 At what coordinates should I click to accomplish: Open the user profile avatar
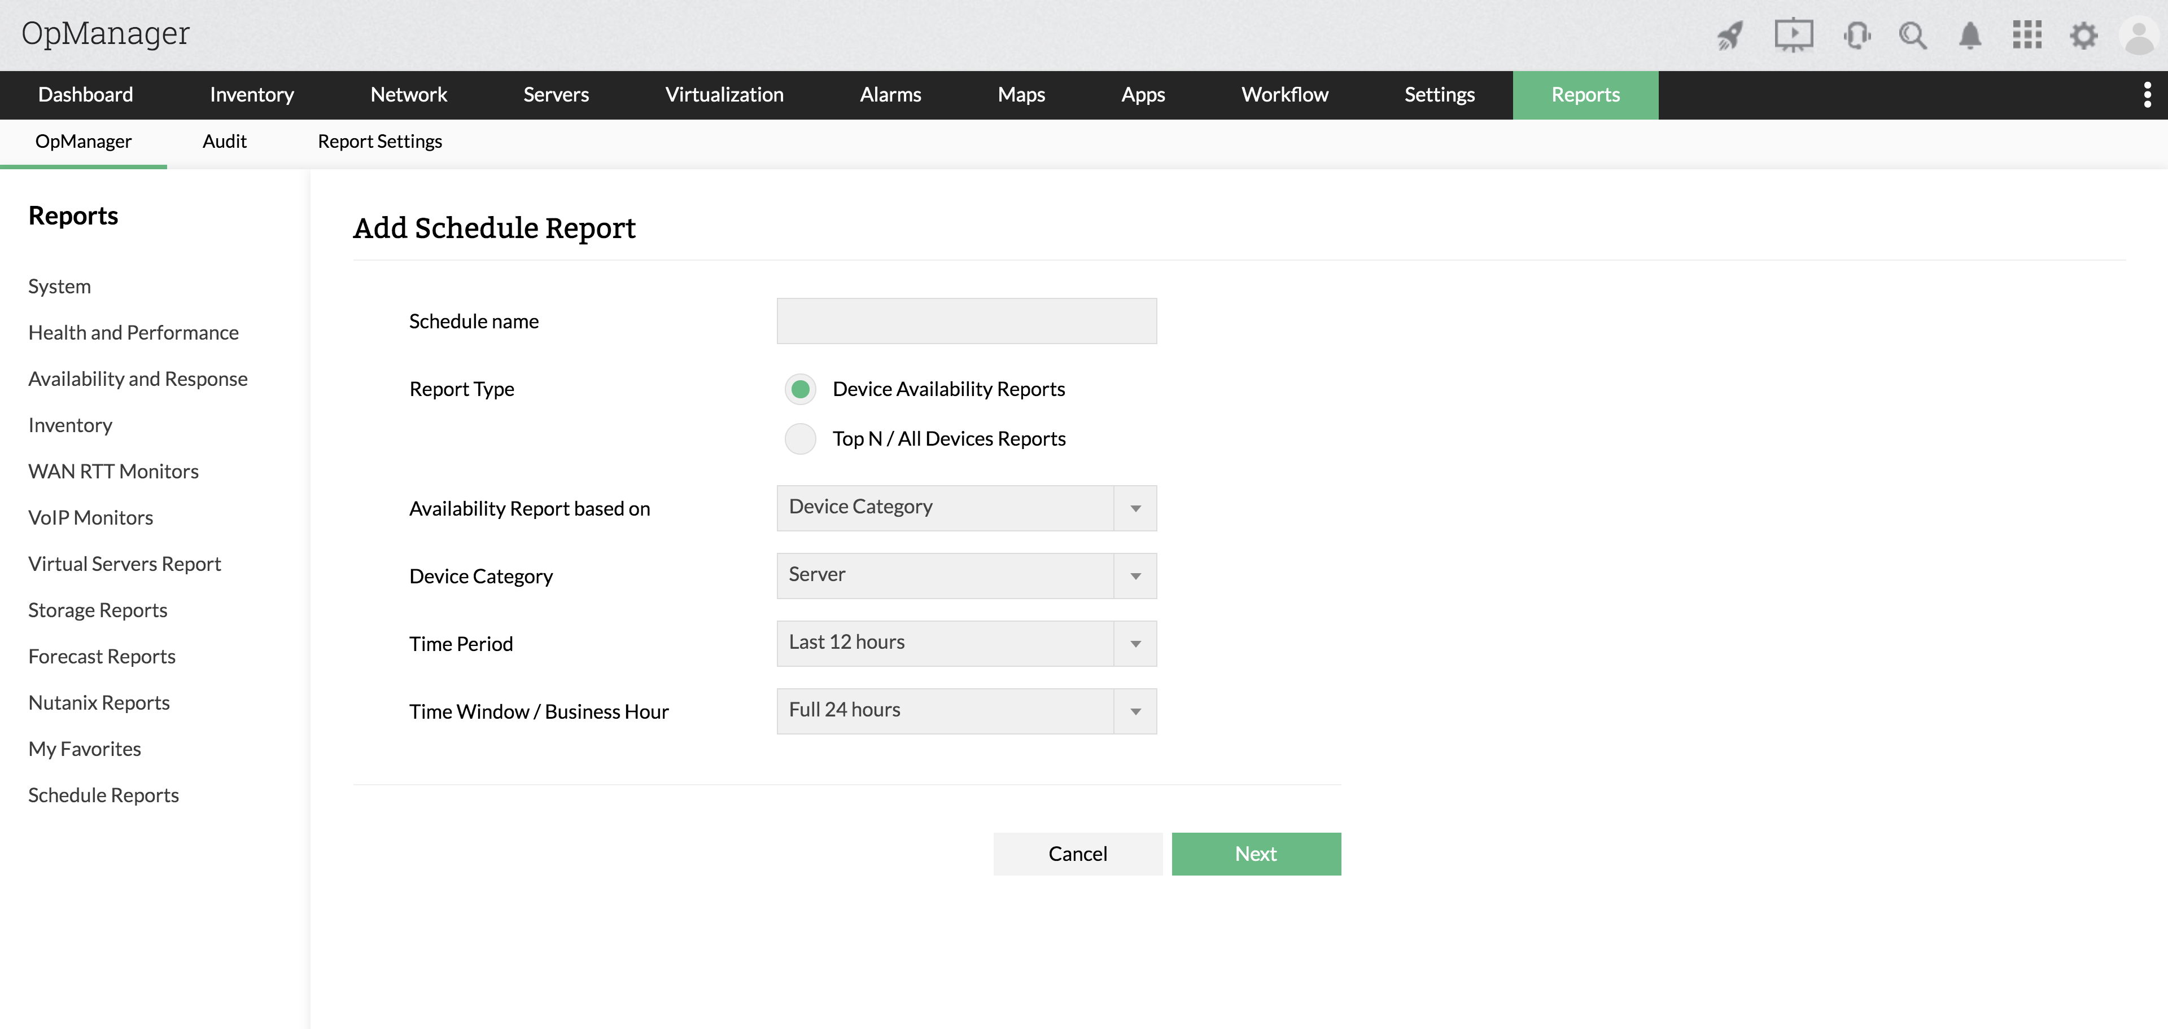(2139, 36)
